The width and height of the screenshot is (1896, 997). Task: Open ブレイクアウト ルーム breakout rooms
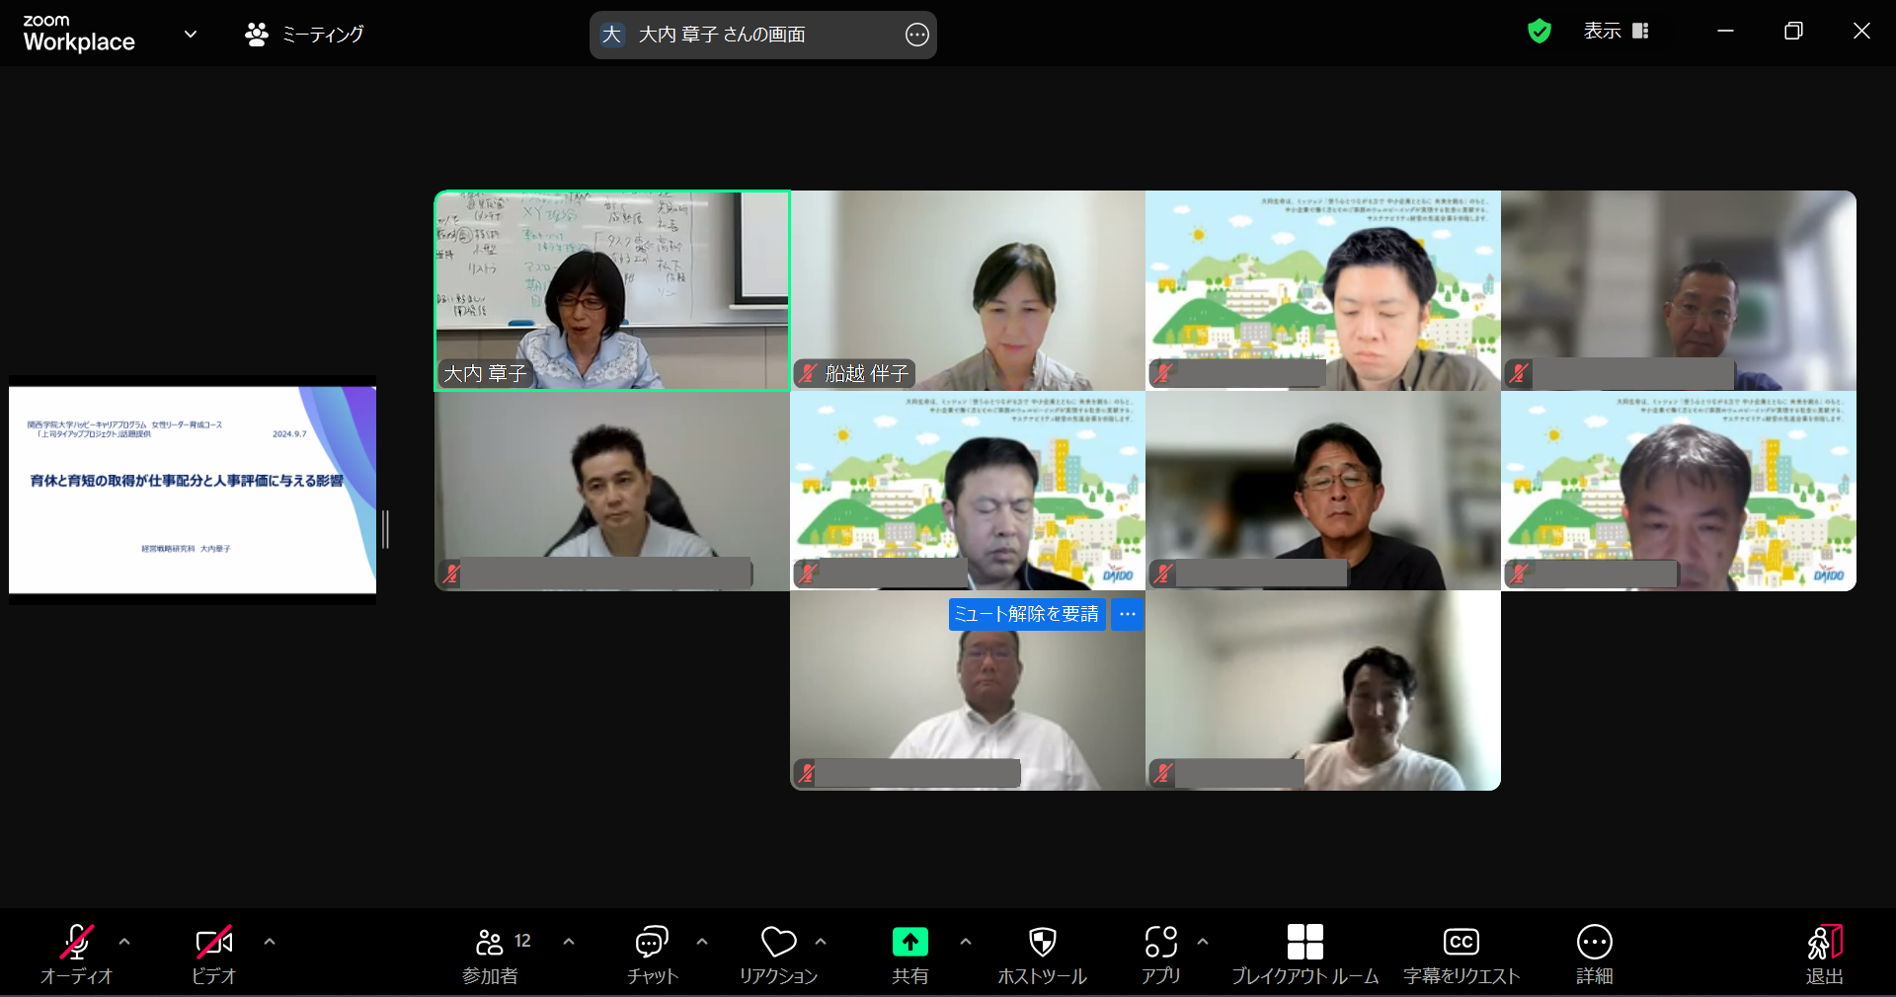tap(1304, 954)
